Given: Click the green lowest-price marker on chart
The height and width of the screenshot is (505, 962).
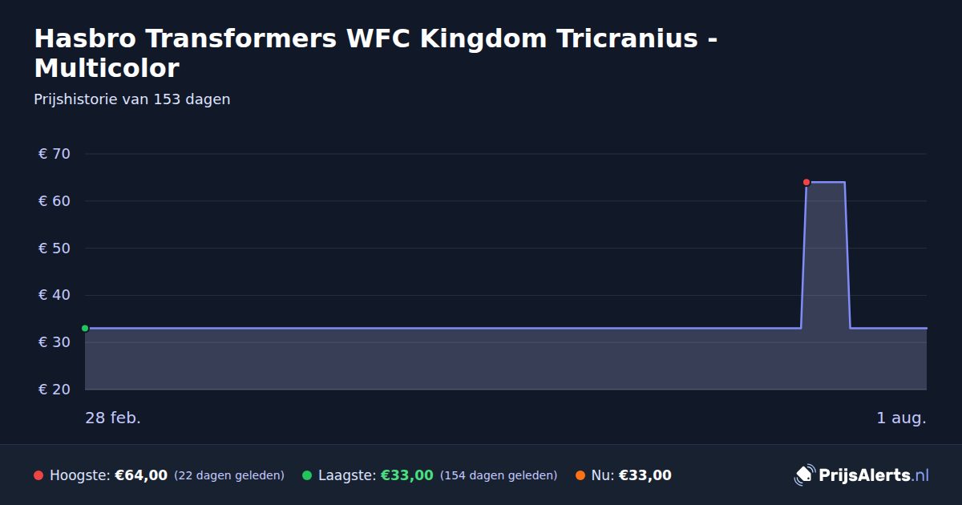Looking at the screenshot, I should 85,328.
